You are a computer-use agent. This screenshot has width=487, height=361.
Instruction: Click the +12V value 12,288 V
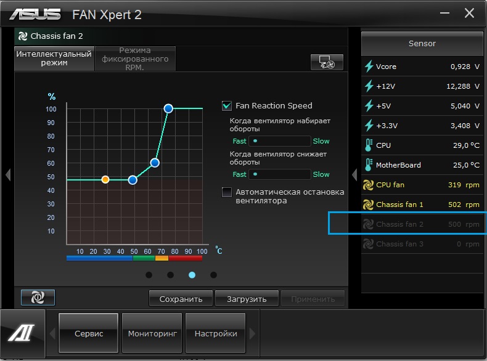(463, 86)
